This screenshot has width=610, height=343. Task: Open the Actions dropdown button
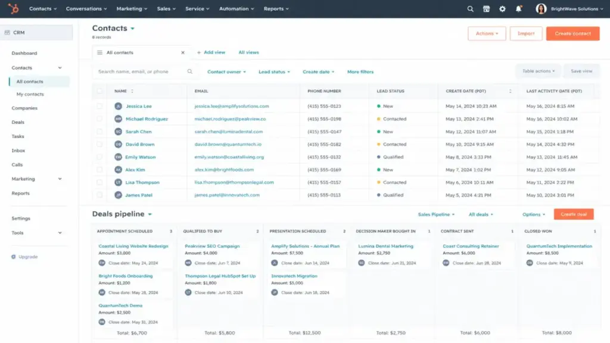tap(487, 33)
